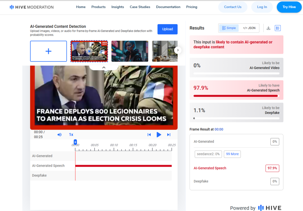The width and height of the screenshot is (303, 211).
Task: Open the Products menu
Action: (98, 7)
